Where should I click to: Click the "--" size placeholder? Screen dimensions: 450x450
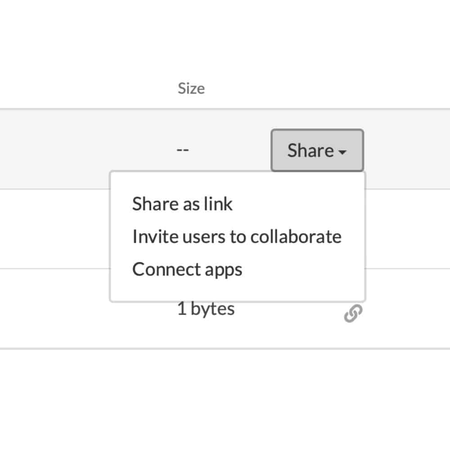point(183,150)
